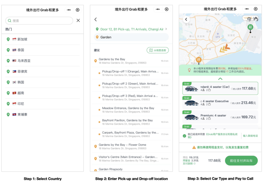Select the Standard 4 seater car option
The image size is (263, 185).
coord(220,88)
